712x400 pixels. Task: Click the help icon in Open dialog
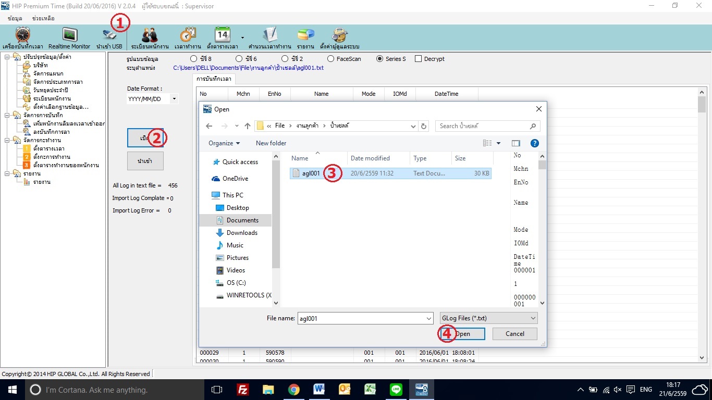tap(534, 143)
